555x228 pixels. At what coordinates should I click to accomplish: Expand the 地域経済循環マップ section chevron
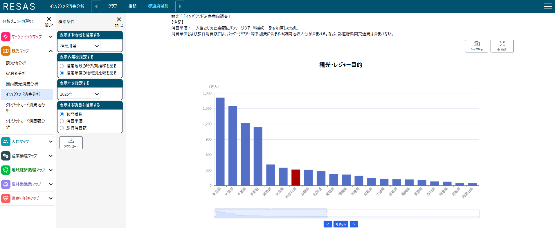pos(51,170)
